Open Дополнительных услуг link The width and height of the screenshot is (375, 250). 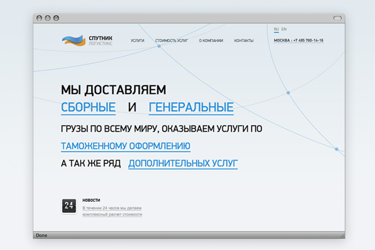183,164
